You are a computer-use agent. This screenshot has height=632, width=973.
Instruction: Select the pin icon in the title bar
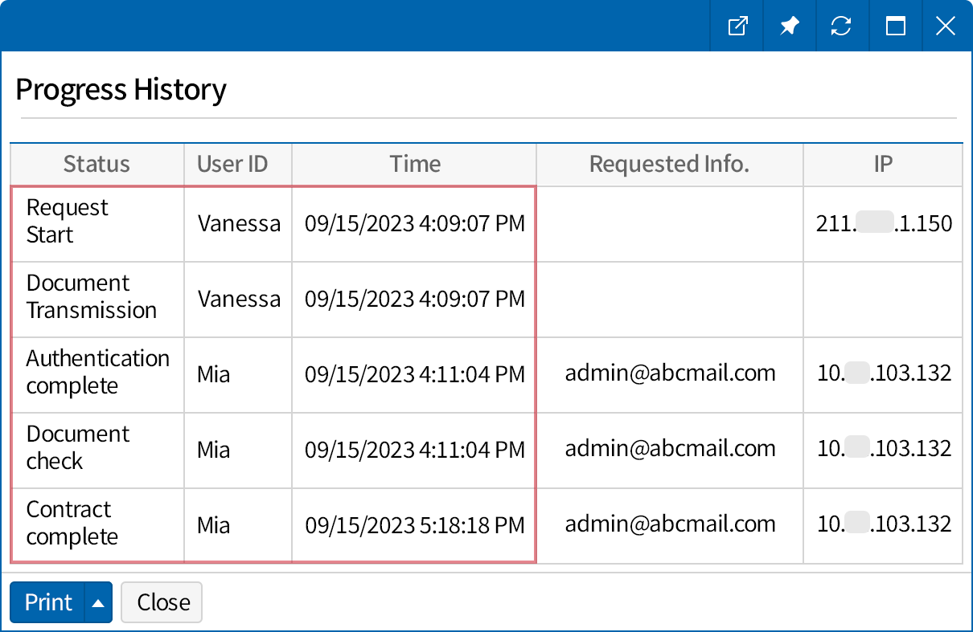[789, 26]
